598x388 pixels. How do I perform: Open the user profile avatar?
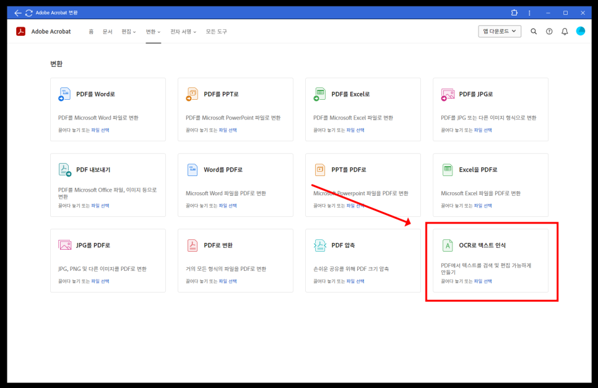(x=581, y=31)
